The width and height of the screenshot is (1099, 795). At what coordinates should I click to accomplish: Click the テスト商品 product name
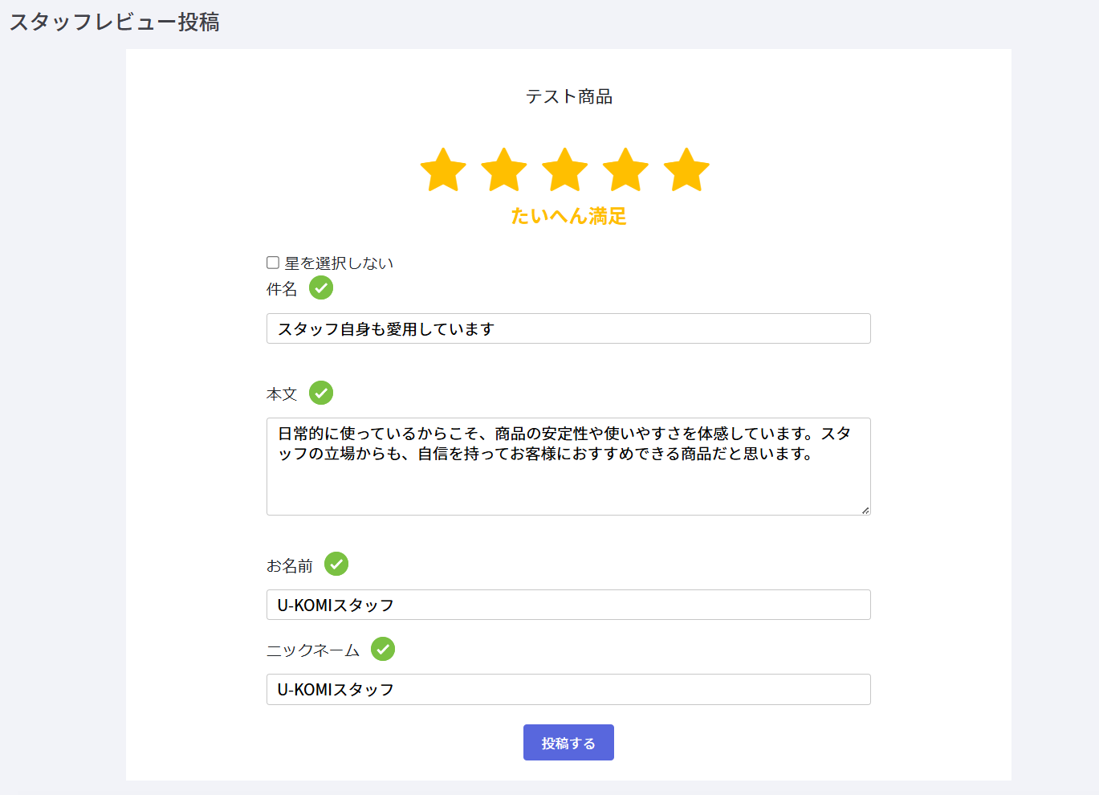tap(569, 97)
